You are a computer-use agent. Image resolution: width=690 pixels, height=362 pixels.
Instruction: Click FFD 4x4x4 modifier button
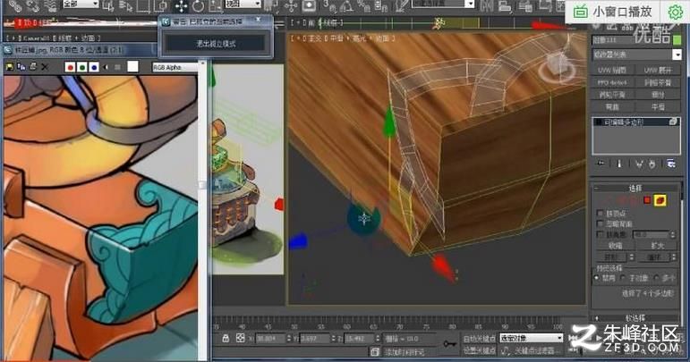pos(612,82)
